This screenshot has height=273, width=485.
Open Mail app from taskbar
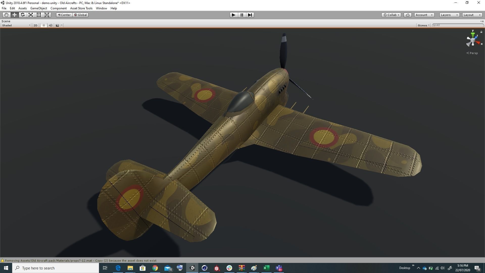[168, 268]
